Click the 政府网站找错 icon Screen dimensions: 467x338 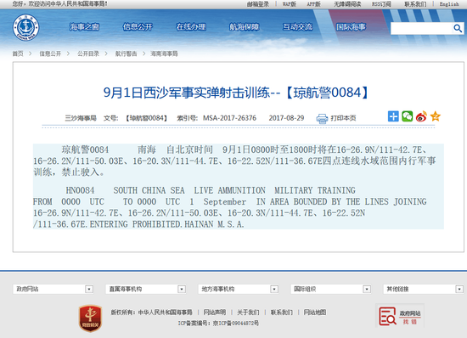pyautogui.click(x=400, y=317)
